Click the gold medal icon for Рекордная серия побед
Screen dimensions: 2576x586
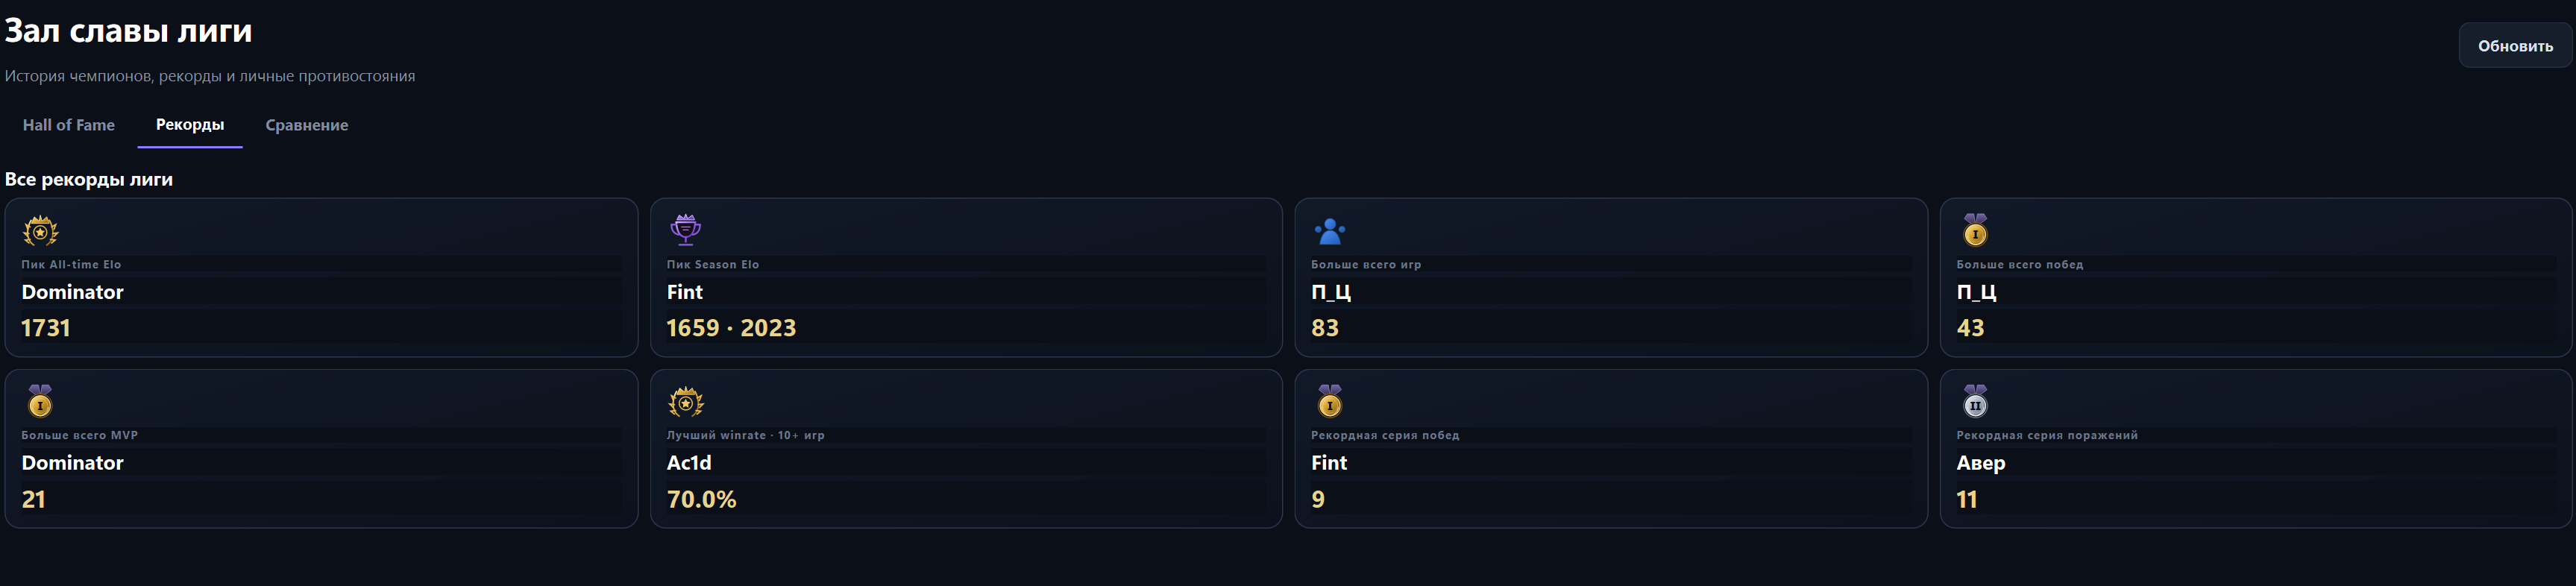pyautogui.click(x=1329, y=402)
